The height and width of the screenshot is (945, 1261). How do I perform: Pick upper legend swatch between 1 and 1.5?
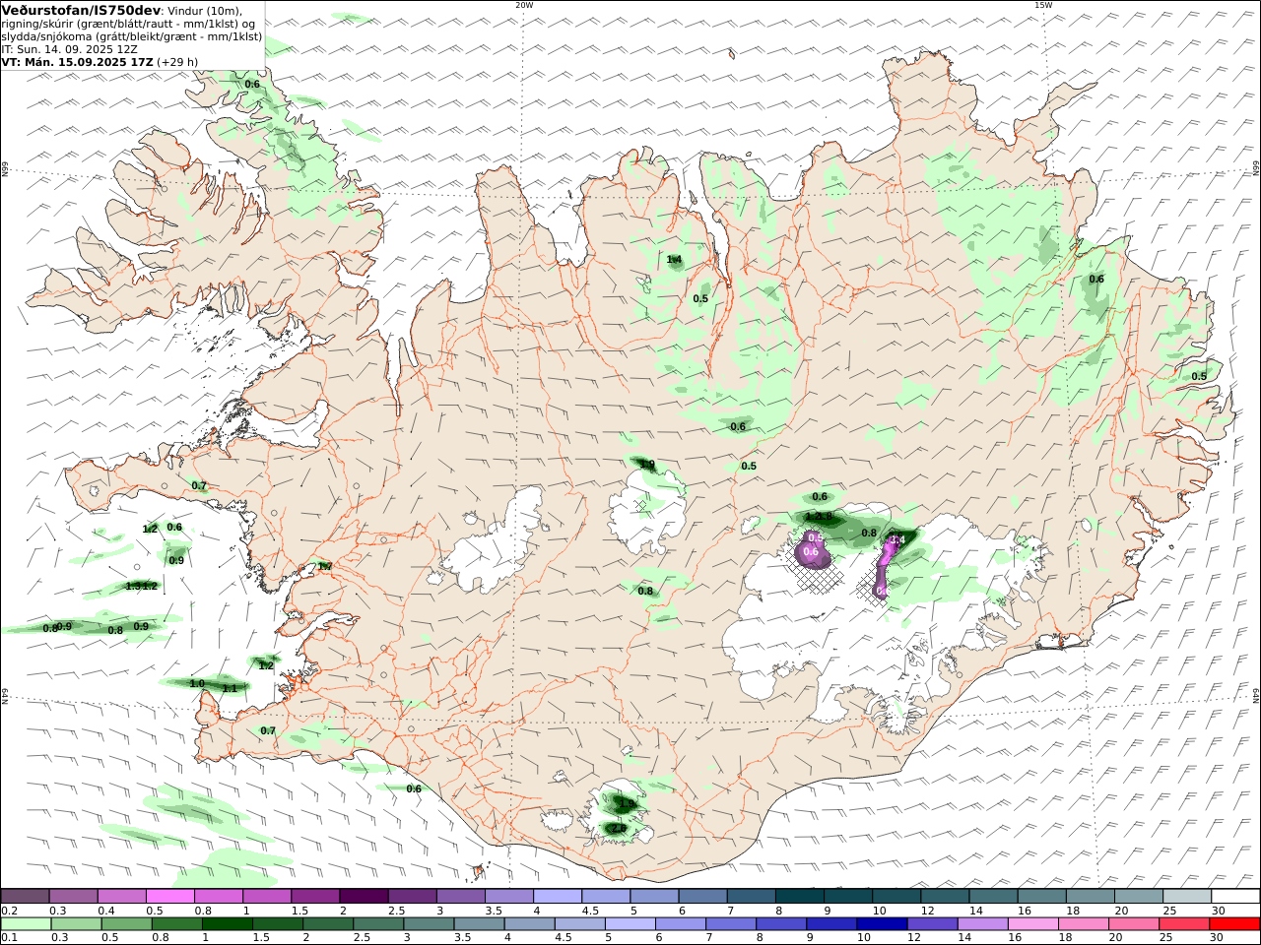click(x=267, y=897)
